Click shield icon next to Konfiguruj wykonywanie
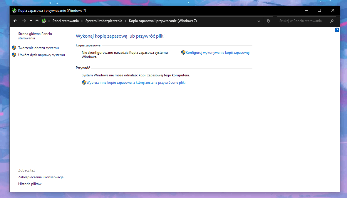Image resolution: width=347 pixels, height=198 pixels. (183, 52)
